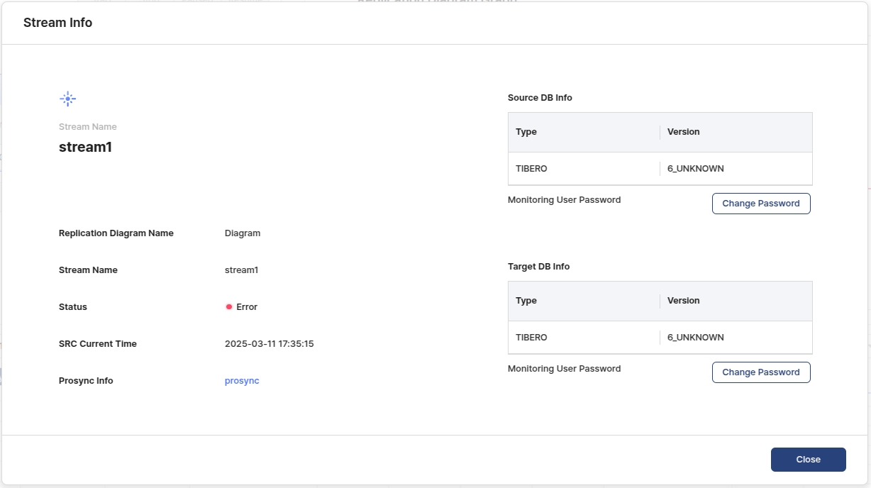Screen dimensions: 871x488
Task: Click the Prosync Info label
Action: (x=86, y=381)
